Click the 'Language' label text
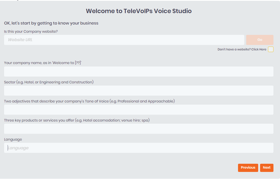This screenshot has width=280, height=179. pos(13,139)
